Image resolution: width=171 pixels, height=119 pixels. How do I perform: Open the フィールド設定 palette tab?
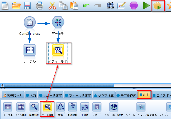pyautogui.click(x=78, y=95)
